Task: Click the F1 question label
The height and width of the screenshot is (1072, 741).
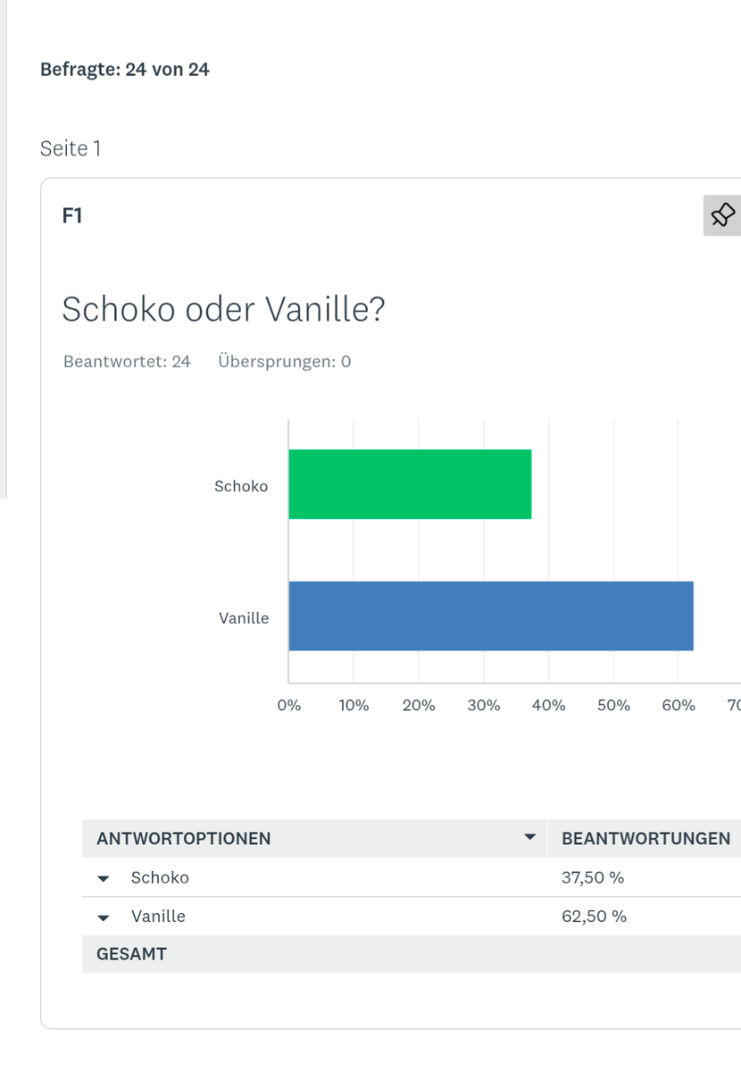Action: (x=72, y=215)
